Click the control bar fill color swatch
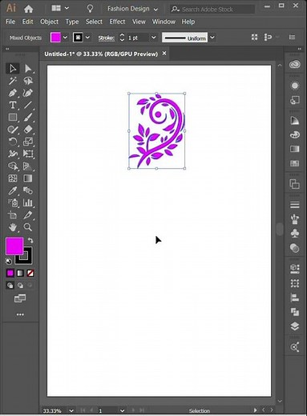 [x=55, y=38]
